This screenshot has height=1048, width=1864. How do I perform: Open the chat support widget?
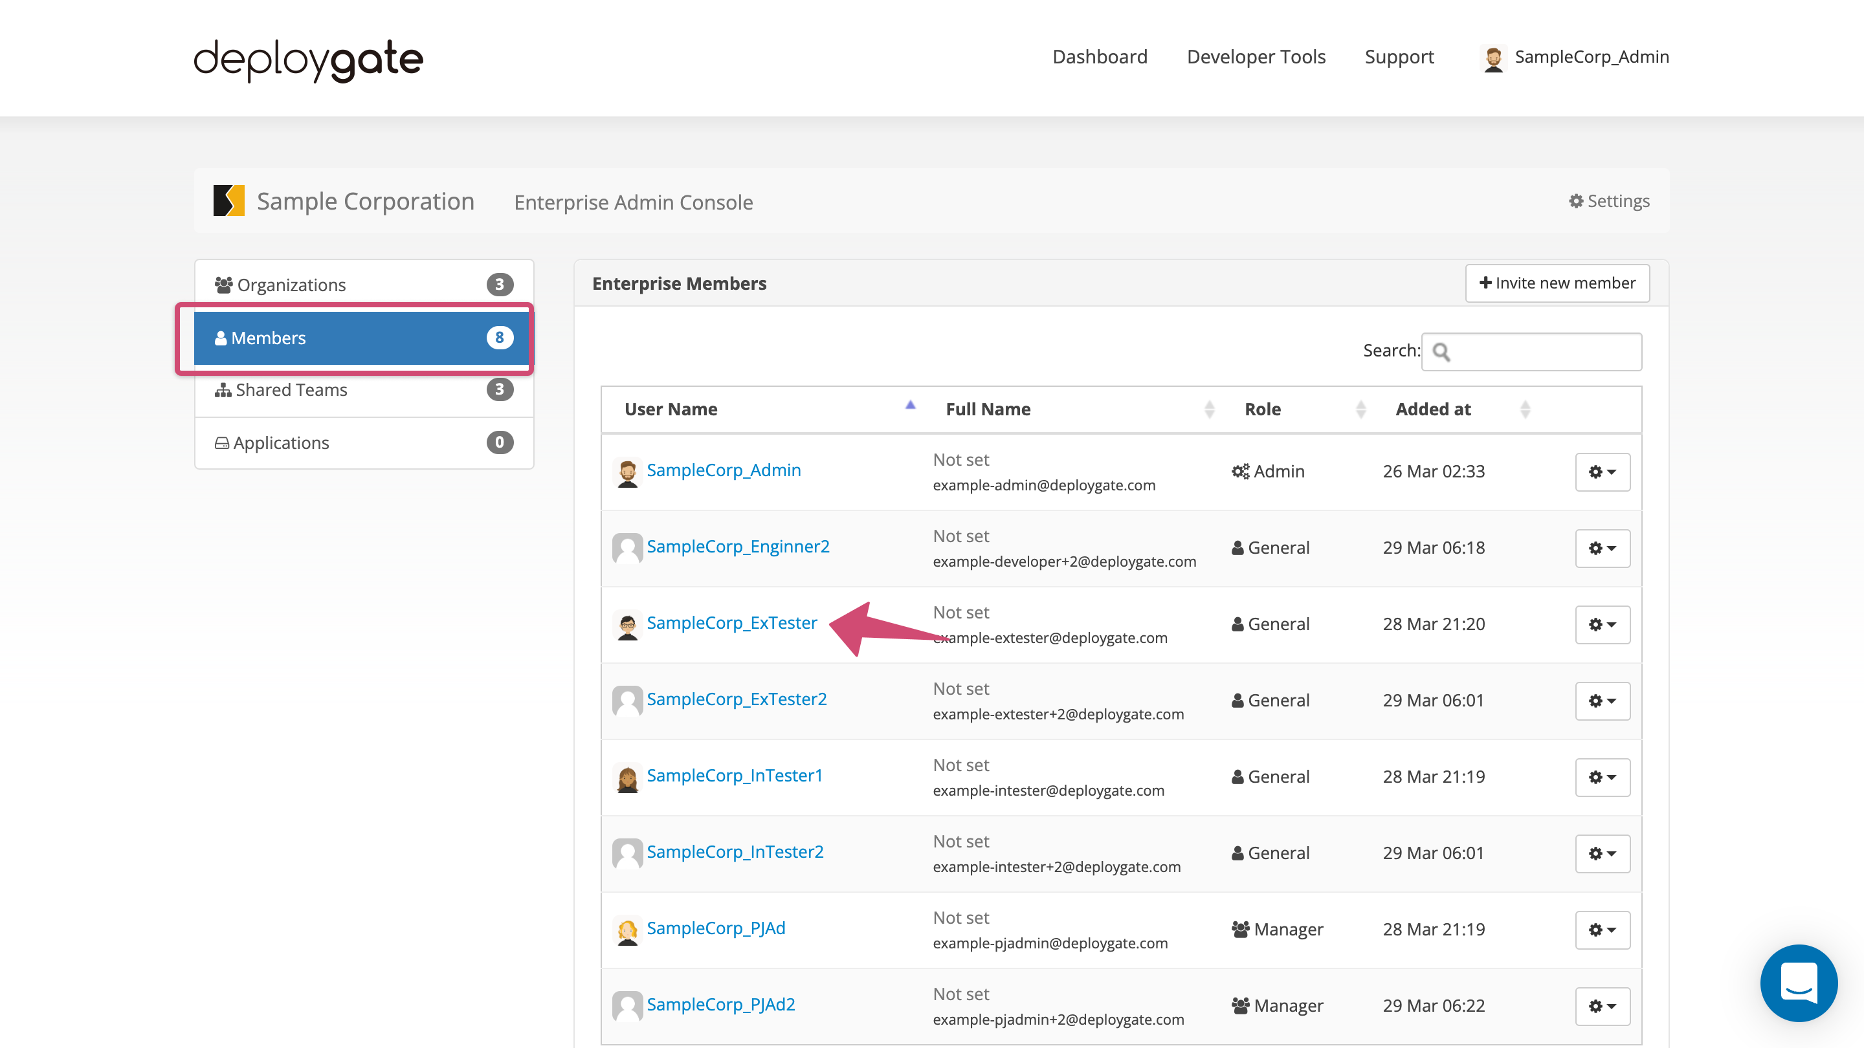[x=1799, y=983]
